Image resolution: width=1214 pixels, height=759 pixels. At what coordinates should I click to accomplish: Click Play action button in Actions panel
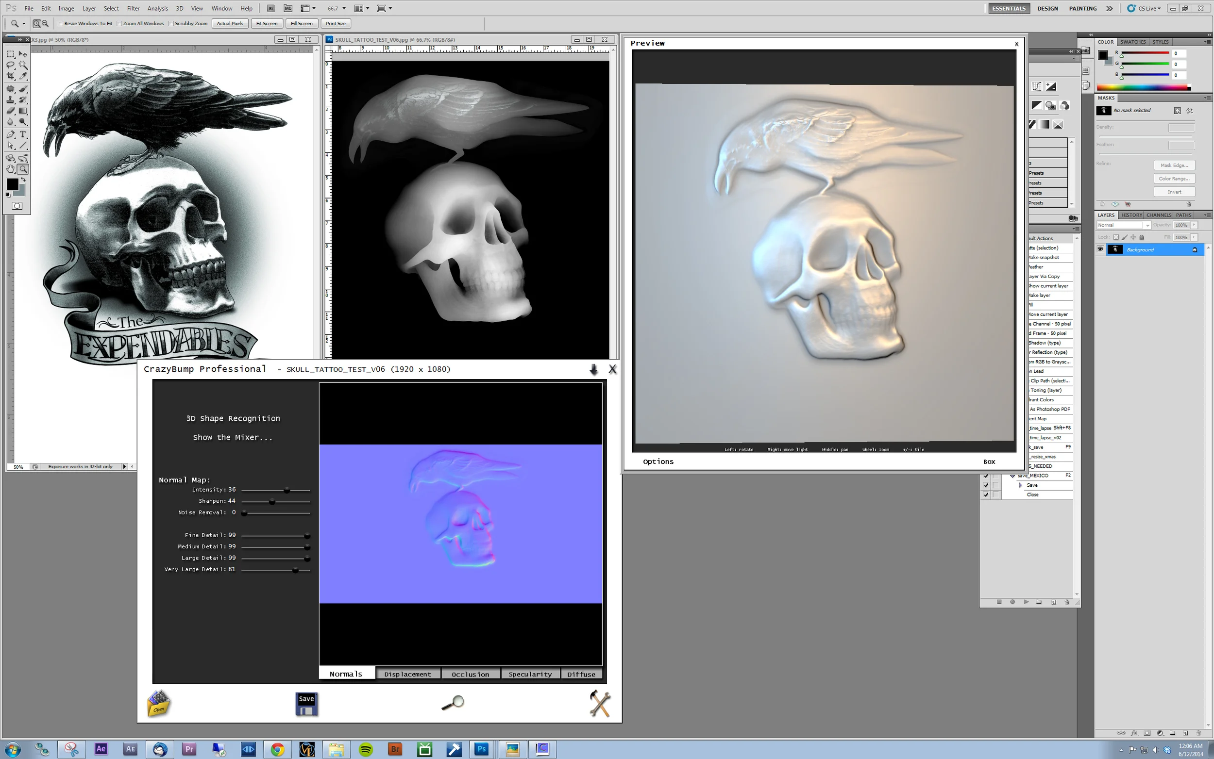coord(1026,602)
